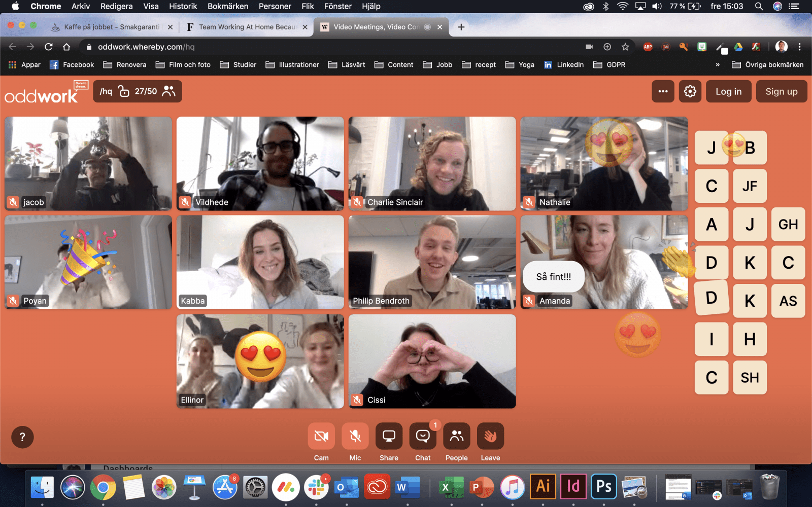Open the three-dots more options menu
The height and width of the screenshot is (507, 812).
[x=663, y=91]
